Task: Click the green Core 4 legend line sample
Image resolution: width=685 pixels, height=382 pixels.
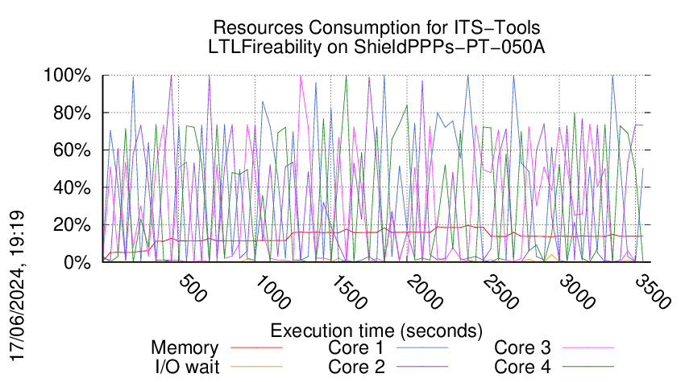Action: [x=588, y=367]
